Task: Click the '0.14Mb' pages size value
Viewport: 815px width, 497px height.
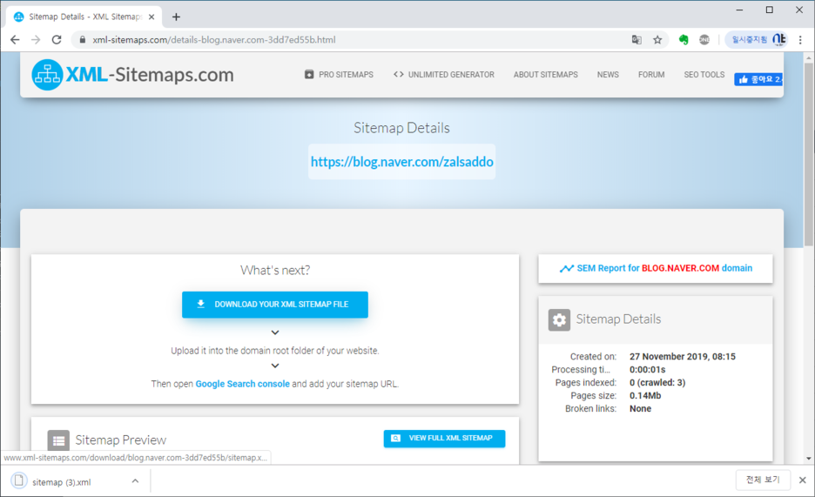Action: [x=645, y=395]
